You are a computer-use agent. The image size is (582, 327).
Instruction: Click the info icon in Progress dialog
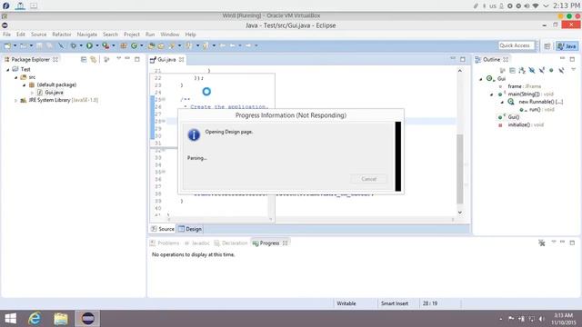point(194,135)
